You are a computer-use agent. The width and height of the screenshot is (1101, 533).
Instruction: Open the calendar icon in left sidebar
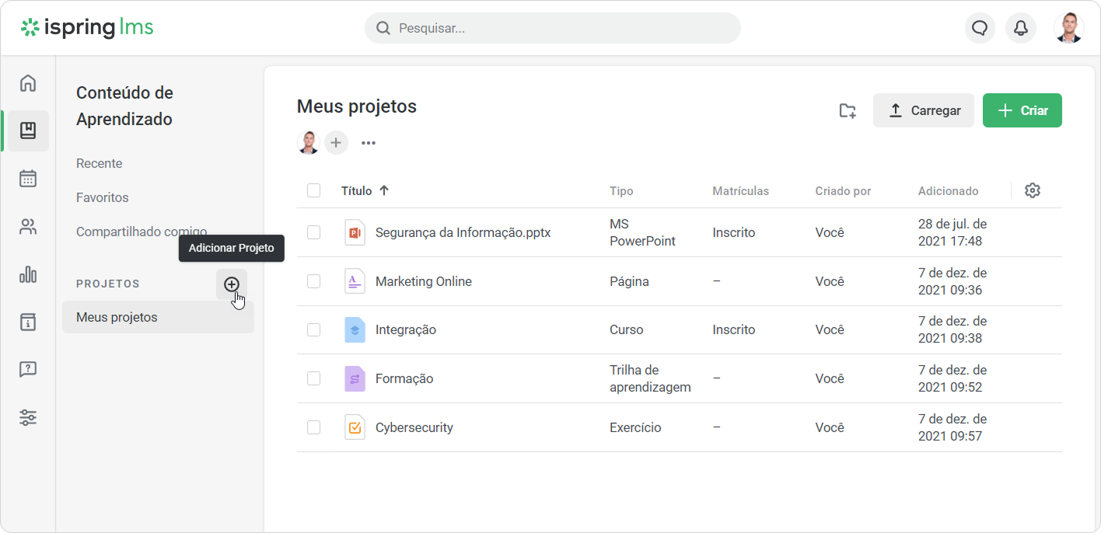pos(28,179)
